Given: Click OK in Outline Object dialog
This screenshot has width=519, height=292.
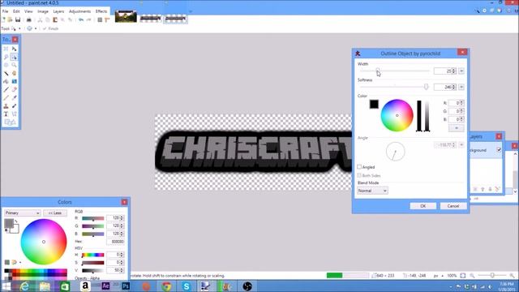Looking at the screenshot, I should [423, 206].
